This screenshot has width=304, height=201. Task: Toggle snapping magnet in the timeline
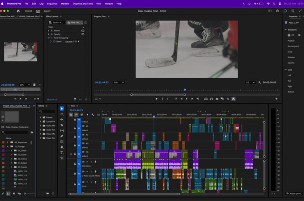click(76, 115)
